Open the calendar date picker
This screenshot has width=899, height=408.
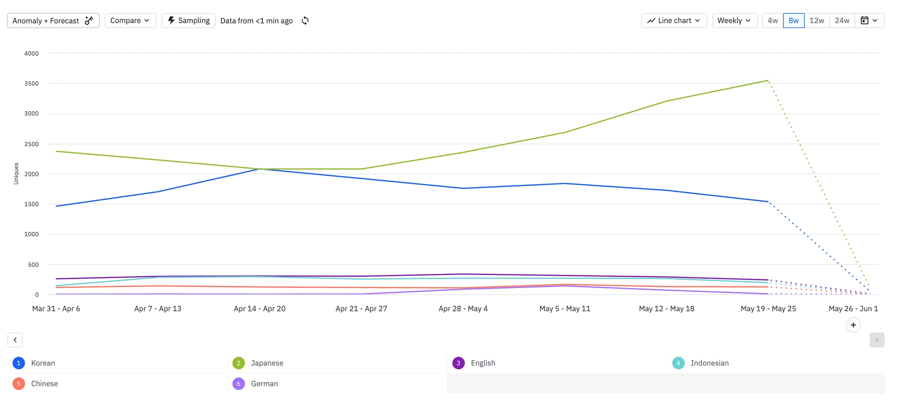(x=869, y=21)
